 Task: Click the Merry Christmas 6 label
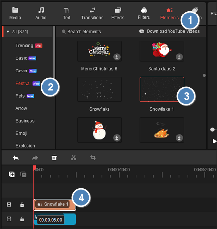click(99, 69)
